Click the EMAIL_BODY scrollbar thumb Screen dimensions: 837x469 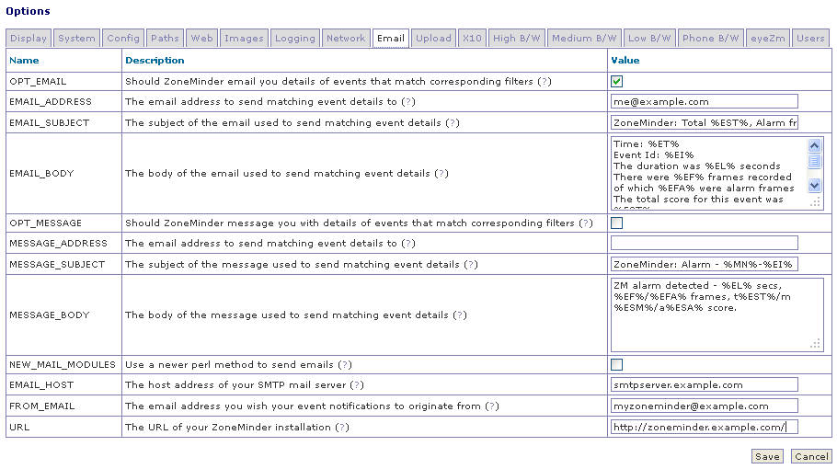tap(814, 161)
